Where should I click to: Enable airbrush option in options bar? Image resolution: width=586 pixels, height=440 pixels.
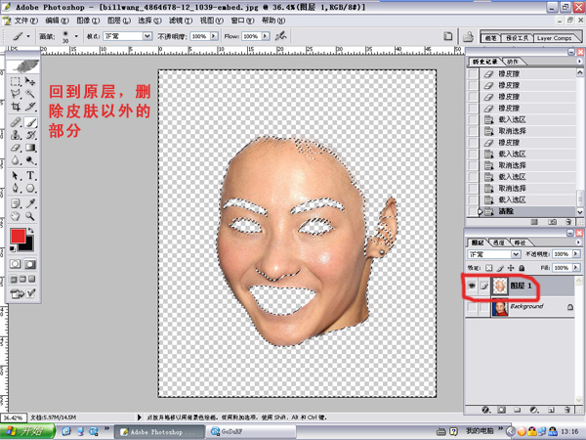(280, 36)
